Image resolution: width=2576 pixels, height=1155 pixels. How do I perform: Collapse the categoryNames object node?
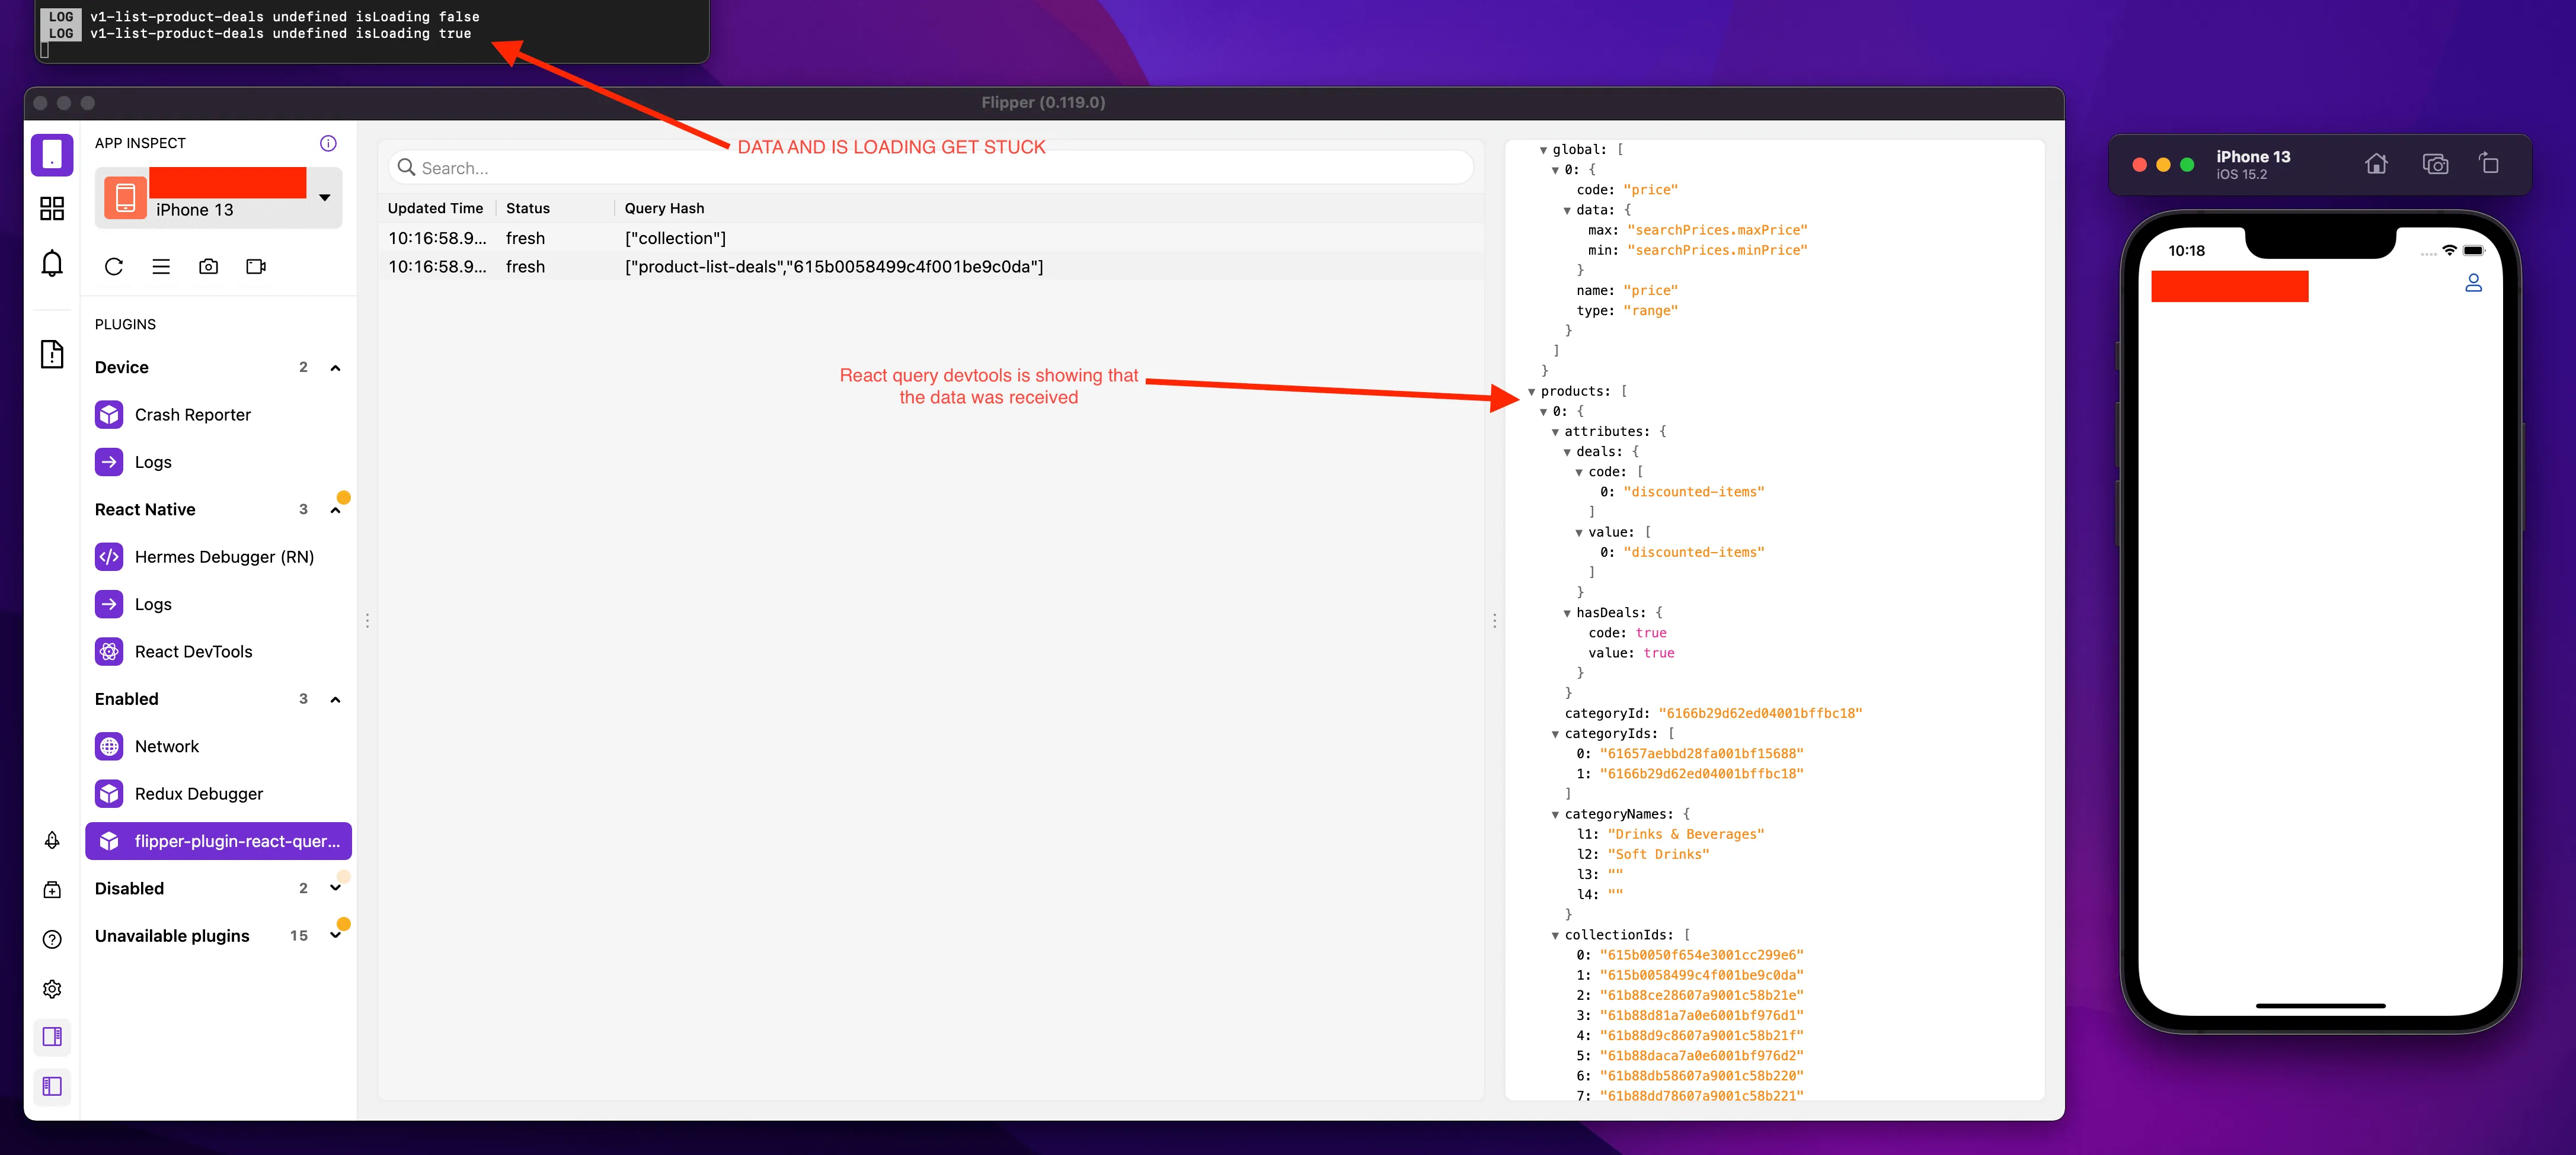1555,815
